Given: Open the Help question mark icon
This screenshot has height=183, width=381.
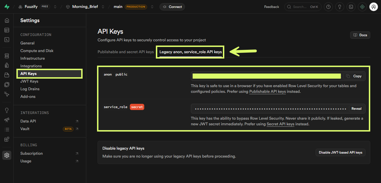Looking at the screenshot, I should [328, 7].
